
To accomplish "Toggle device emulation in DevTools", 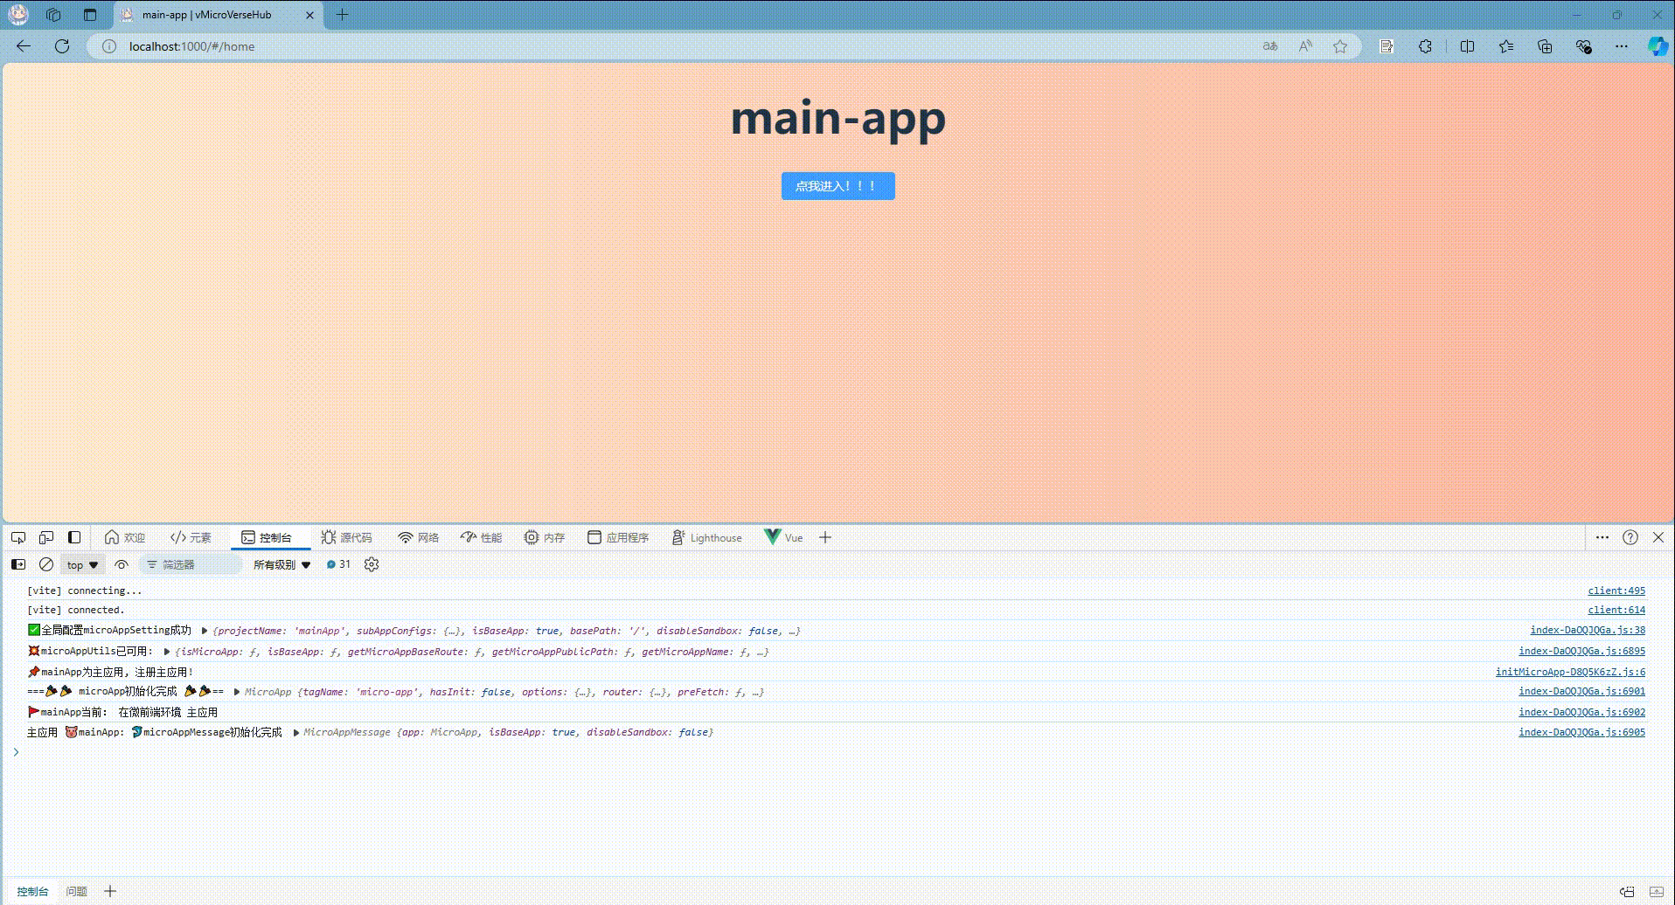I will [46, 537].
